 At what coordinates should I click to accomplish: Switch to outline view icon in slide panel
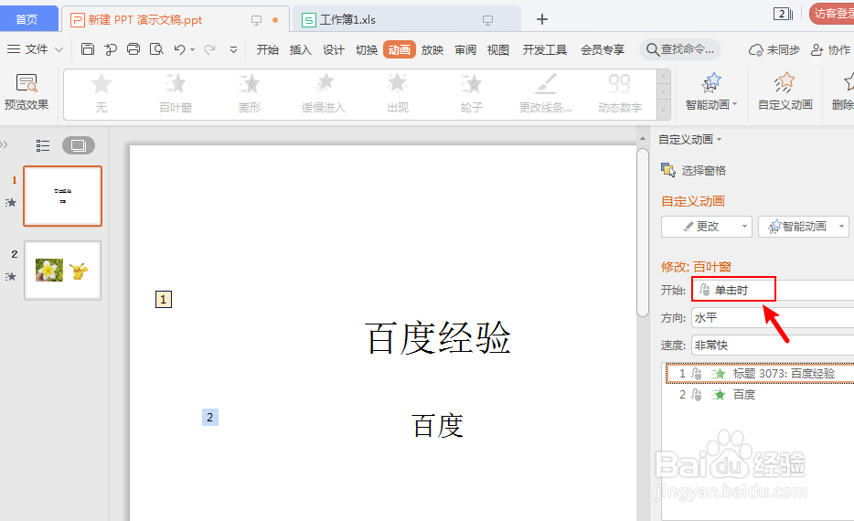(x=42, y=145)
